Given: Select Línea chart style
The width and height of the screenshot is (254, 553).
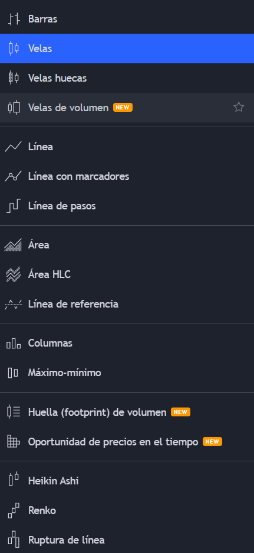Looking at the screenshot, I should pos(127,147).
